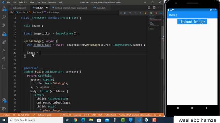Open the editor More Actions ellipsis

tap(159, 8)
